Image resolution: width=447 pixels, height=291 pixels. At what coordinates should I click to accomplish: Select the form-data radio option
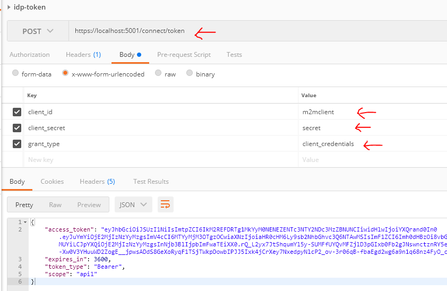(15, 74)
